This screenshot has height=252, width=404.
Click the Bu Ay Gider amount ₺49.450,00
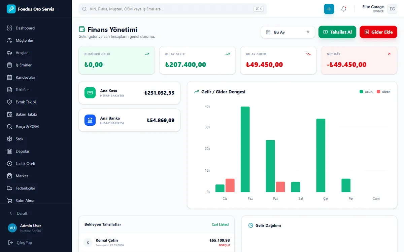[x=264, y=65]
